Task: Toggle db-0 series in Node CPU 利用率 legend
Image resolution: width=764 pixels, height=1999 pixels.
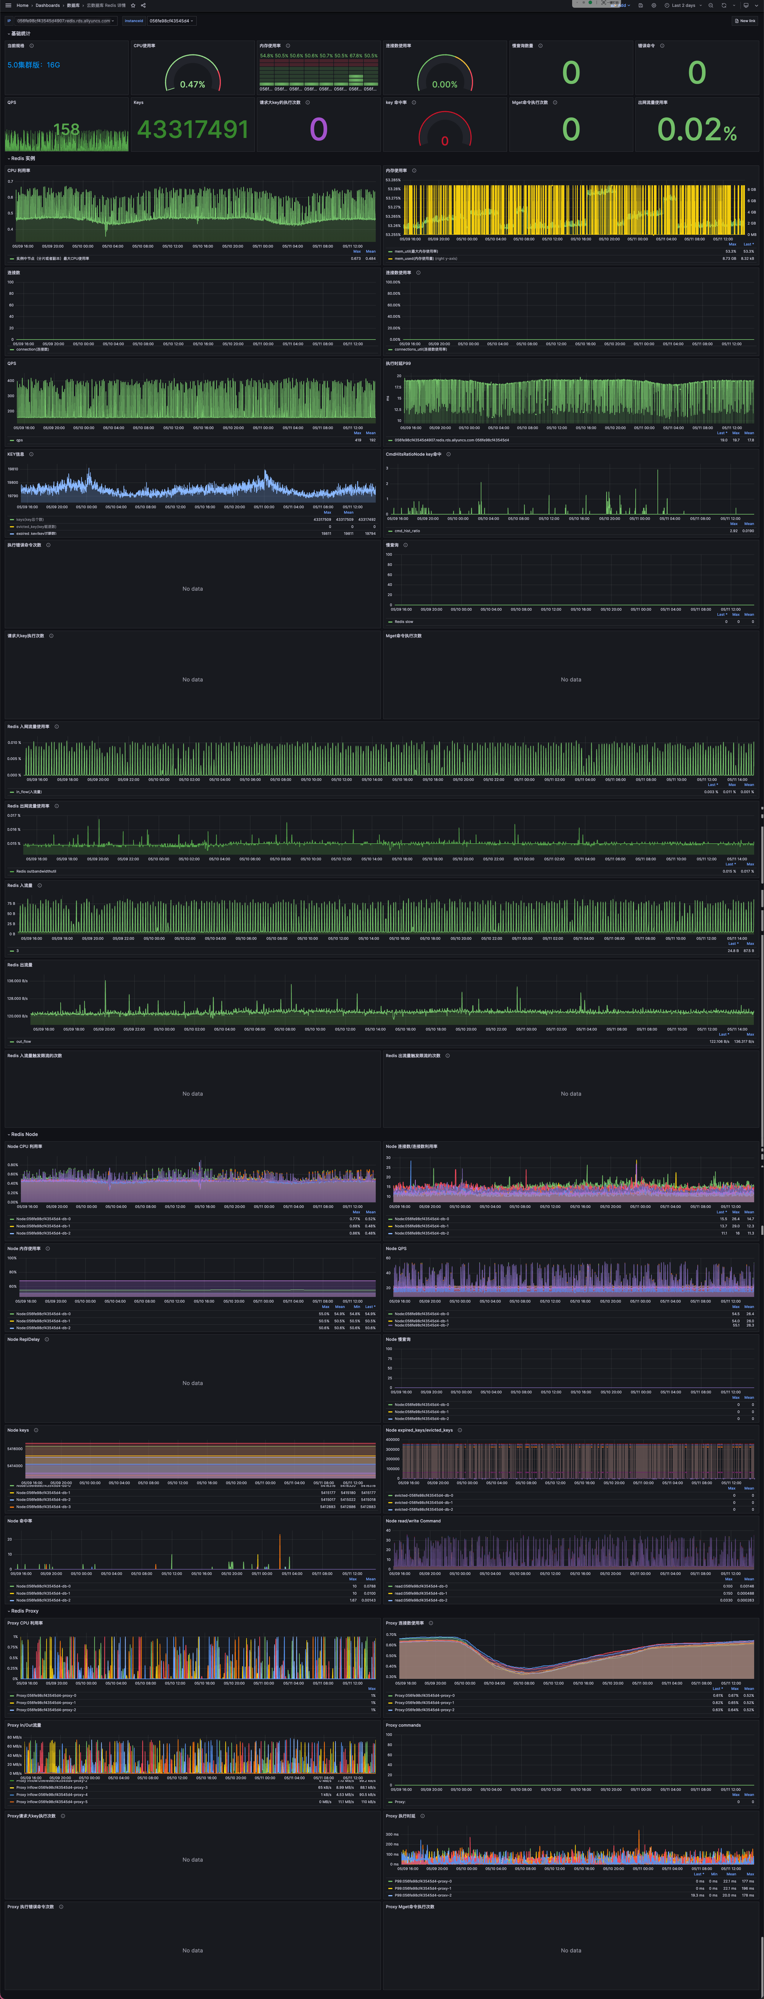Action: pos(44,1219)
